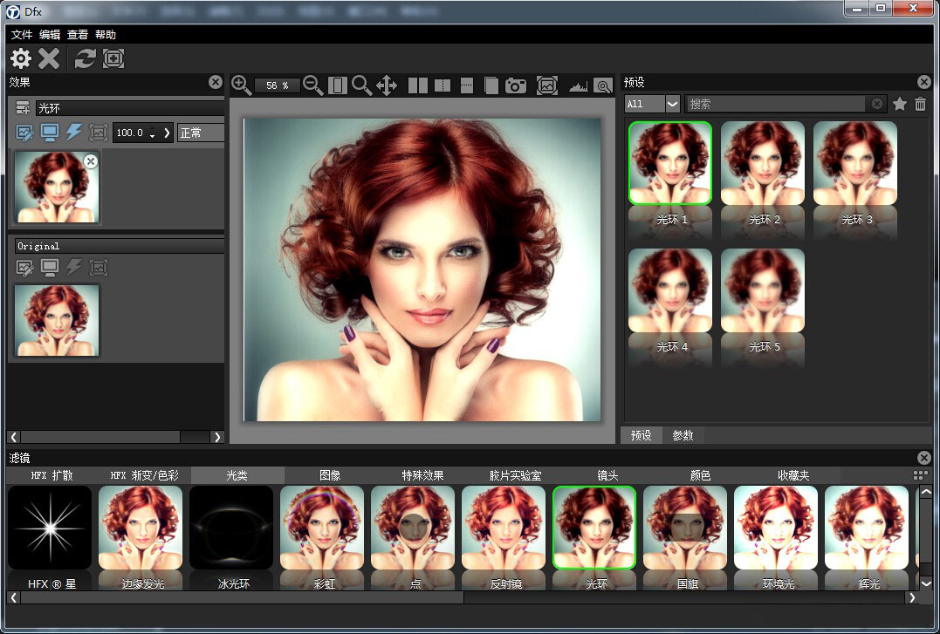This screenshot has height=634, width=940.
Task: Show the histogram view icon
Action: [578, 85]
